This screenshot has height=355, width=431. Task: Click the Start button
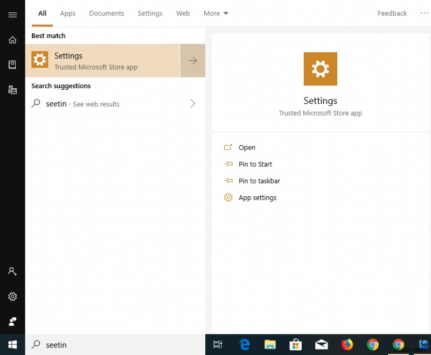pyautogui.click(x=12, y=344)
